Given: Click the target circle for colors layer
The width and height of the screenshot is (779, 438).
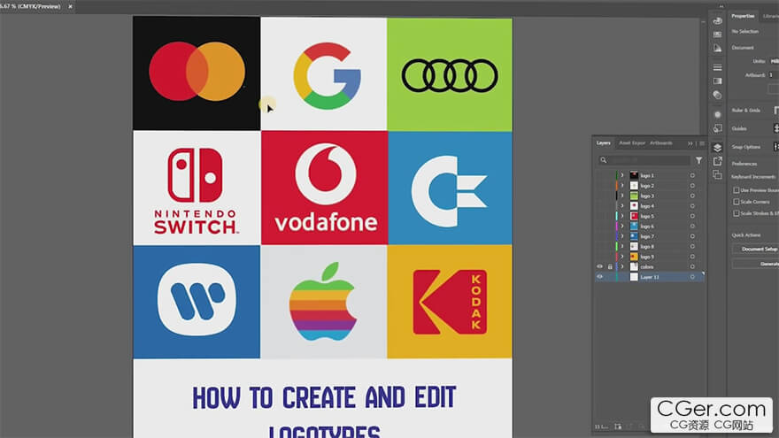Looking at the screenshot, I should point(692,266).
